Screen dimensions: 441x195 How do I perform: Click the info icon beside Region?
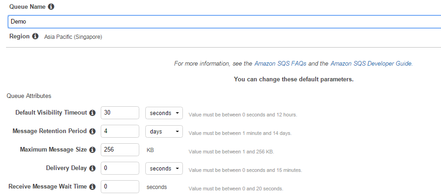pyautogui.click(x=35, y=37)
